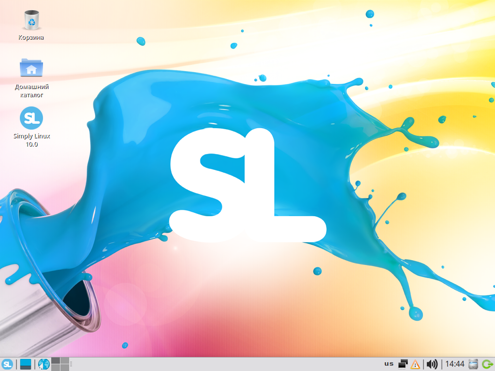Click the panel handle next to the pager

point(71,364)
